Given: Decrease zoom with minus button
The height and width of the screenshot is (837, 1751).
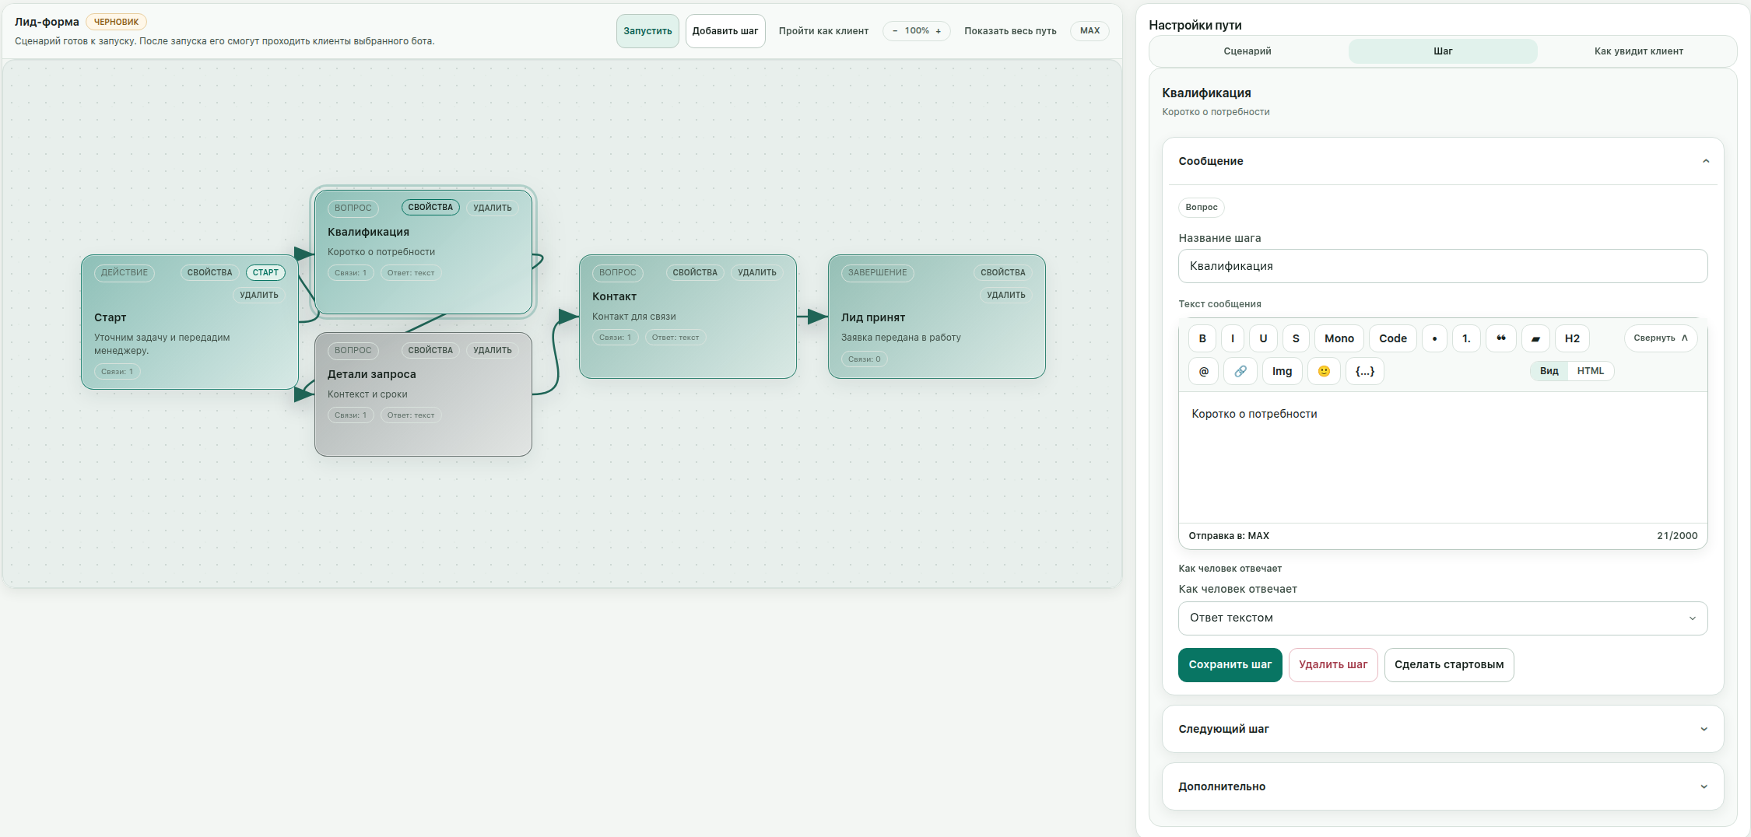Looking at the screenshot, I should (895, 31).
